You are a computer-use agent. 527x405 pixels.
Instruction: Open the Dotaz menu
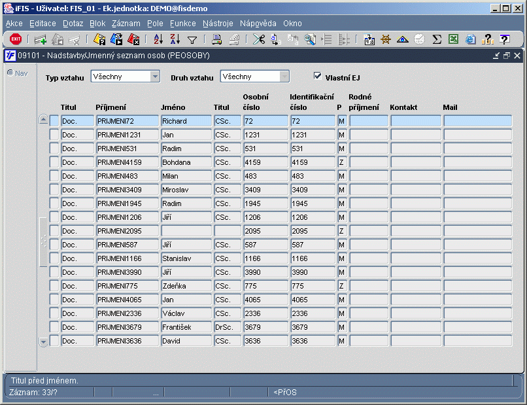[x=73, y=24]
